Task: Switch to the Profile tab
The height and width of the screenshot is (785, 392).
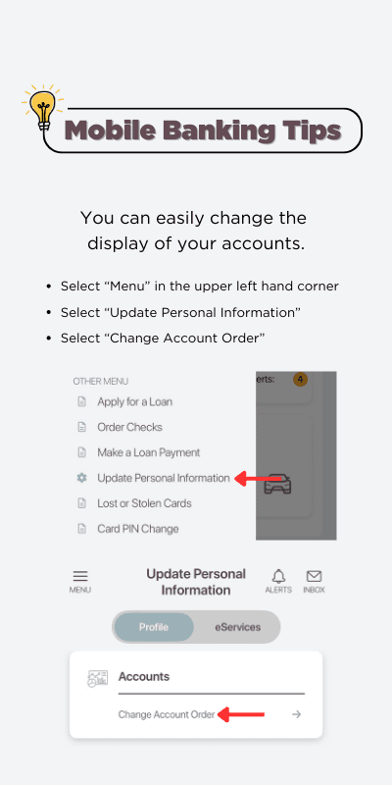Action: [x=154, y=627]
